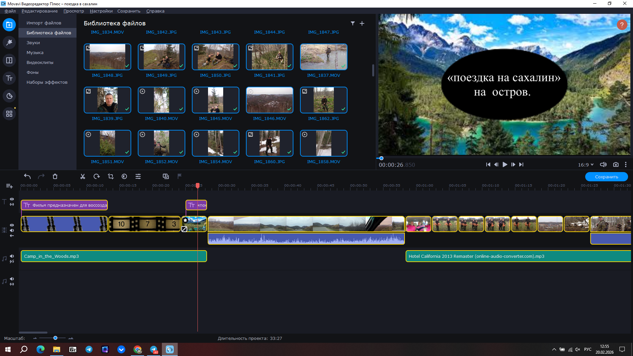Delete selected clip with trash icon

click(x=55, y=177)
